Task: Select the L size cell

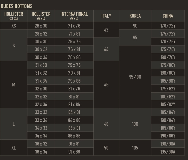Action: pyautogui.click(x=14, y=124)
